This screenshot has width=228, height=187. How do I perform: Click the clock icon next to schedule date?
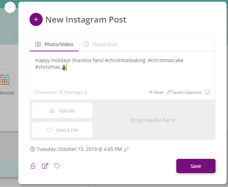coord(32,149)
